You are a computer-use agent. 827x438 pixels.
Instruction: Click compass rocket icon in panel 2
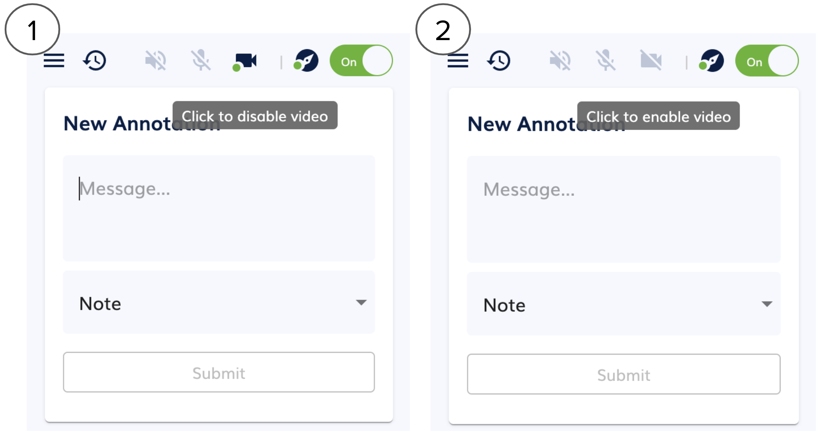click(x=711, y=61)
